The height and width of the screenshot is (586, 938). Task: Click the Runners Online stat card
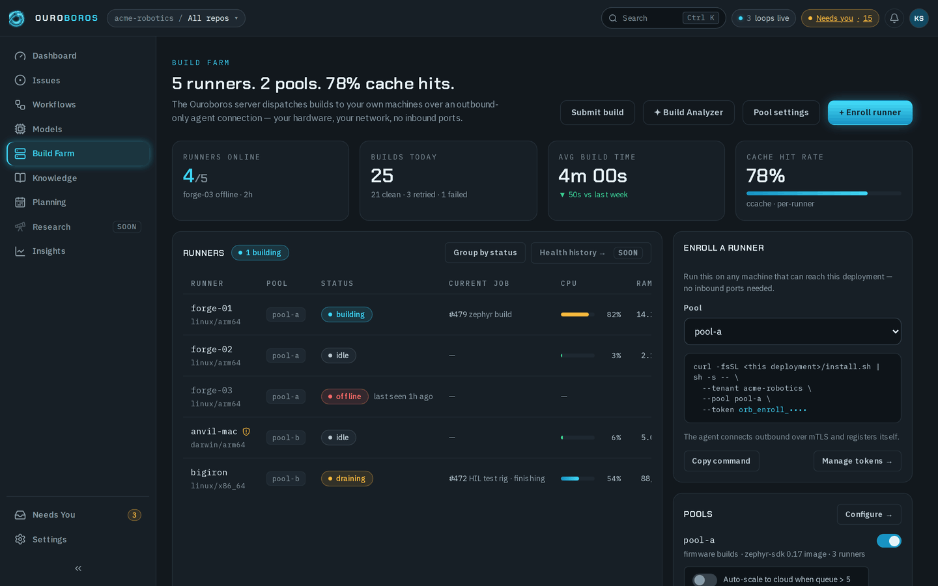261,181
